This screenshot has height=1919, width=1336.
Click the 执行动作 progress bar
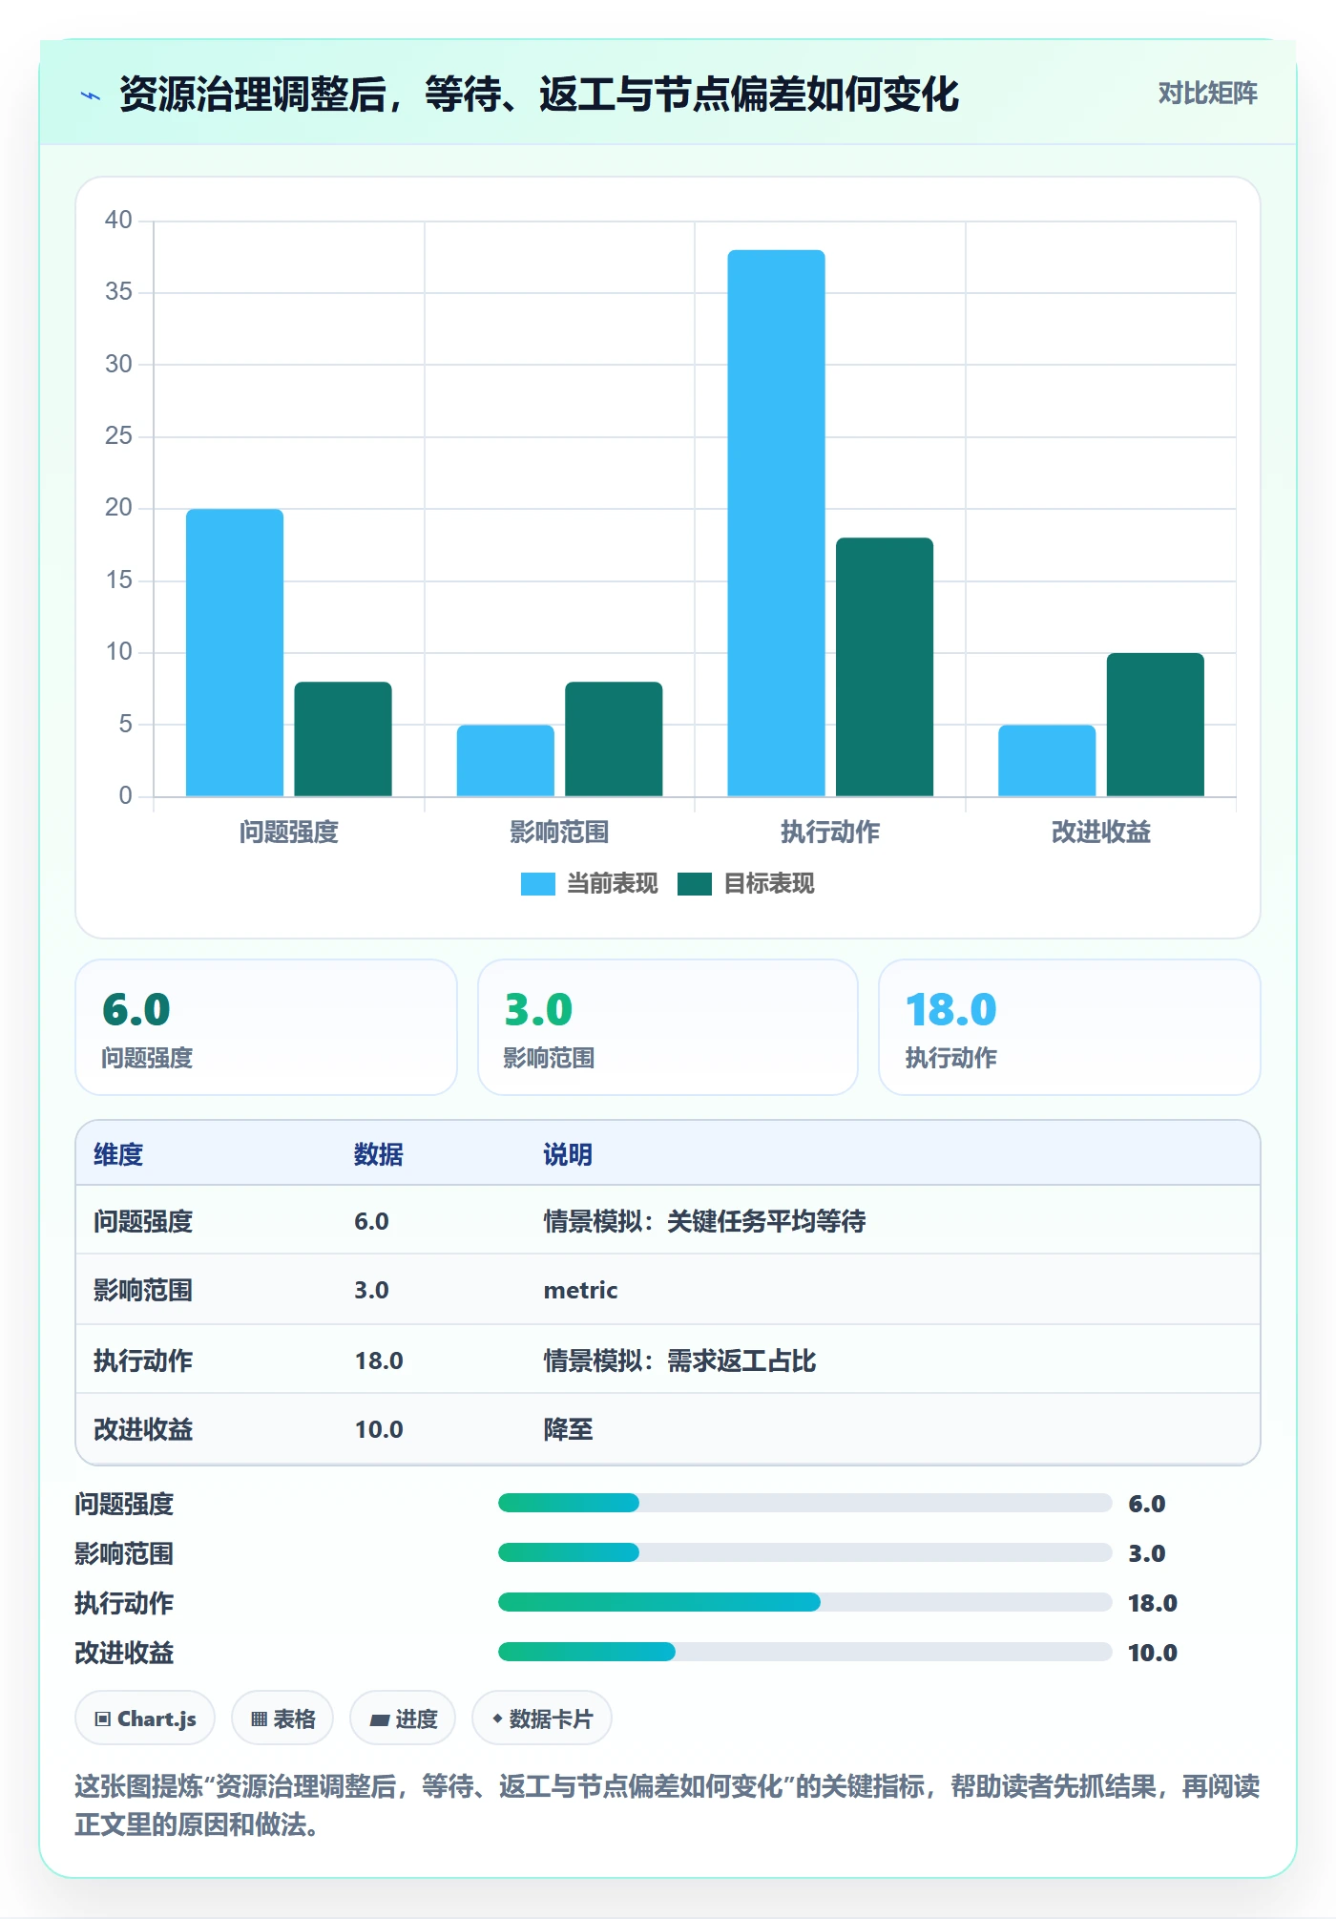(804, 1602)
